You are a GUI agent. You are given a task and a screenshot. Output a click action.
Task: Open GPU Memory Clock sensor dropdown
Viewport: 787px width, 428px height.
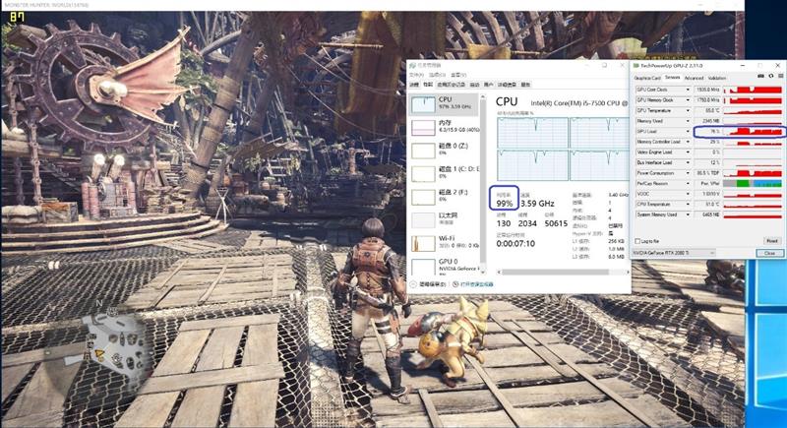tap(688, 99)
